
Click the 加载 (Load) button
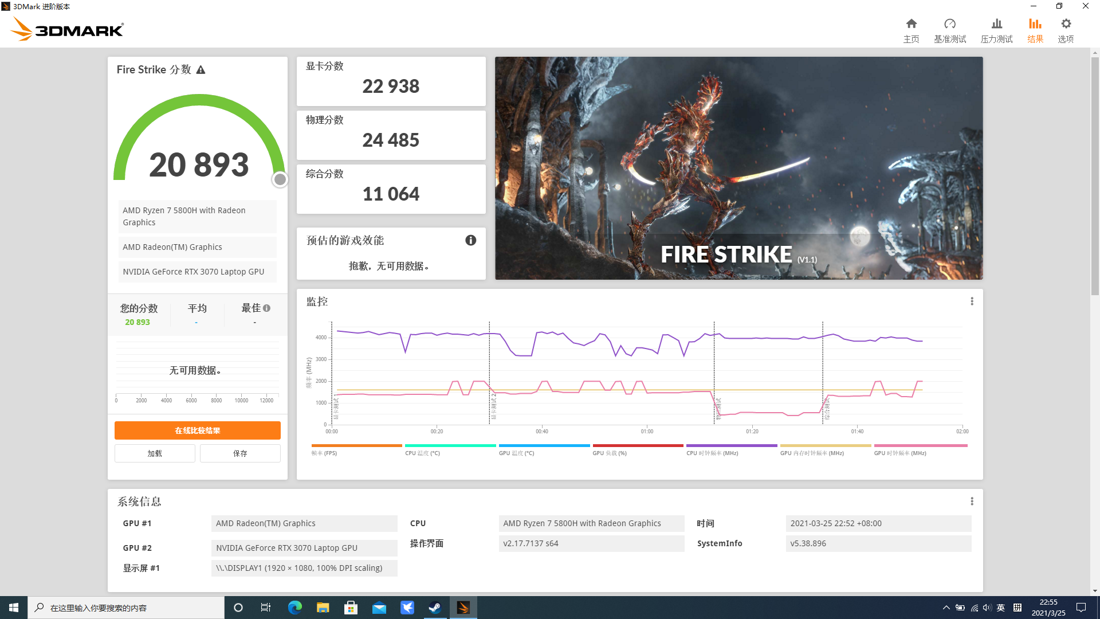tap(155, 453)
